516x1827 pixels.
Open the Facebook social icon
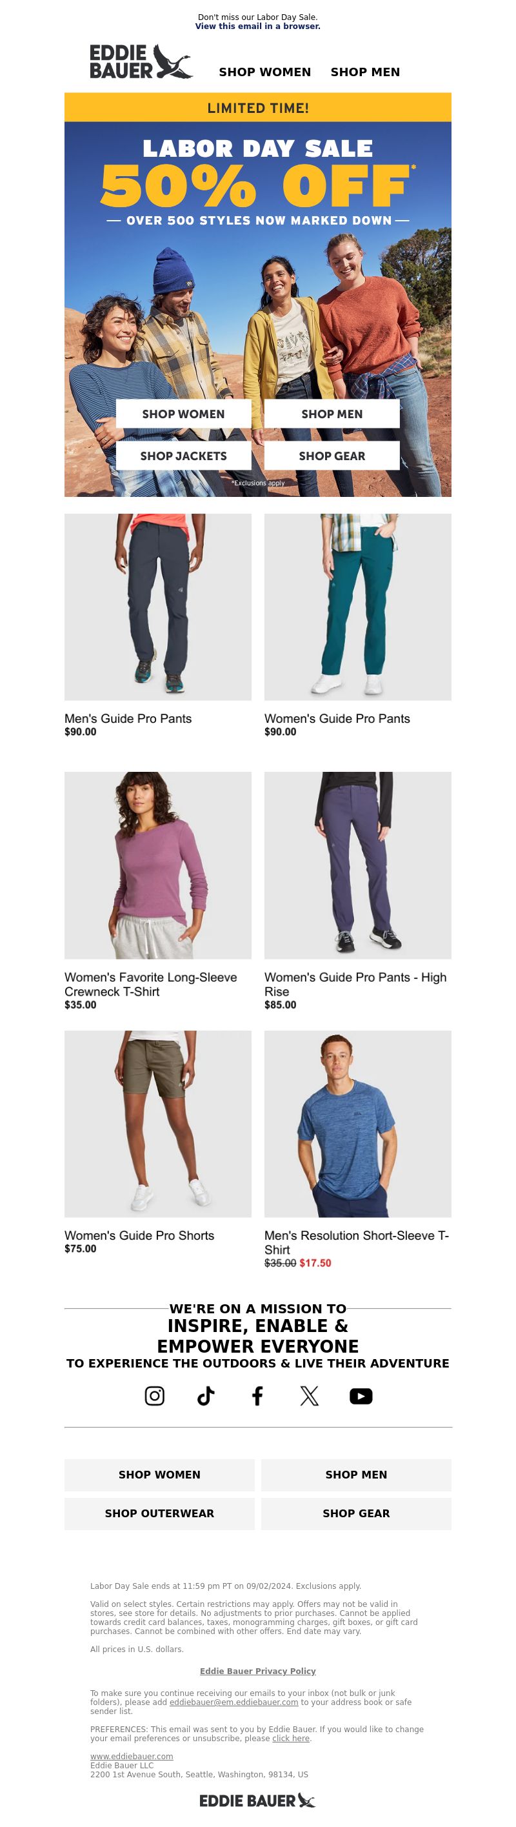[x=257, y=1396]
